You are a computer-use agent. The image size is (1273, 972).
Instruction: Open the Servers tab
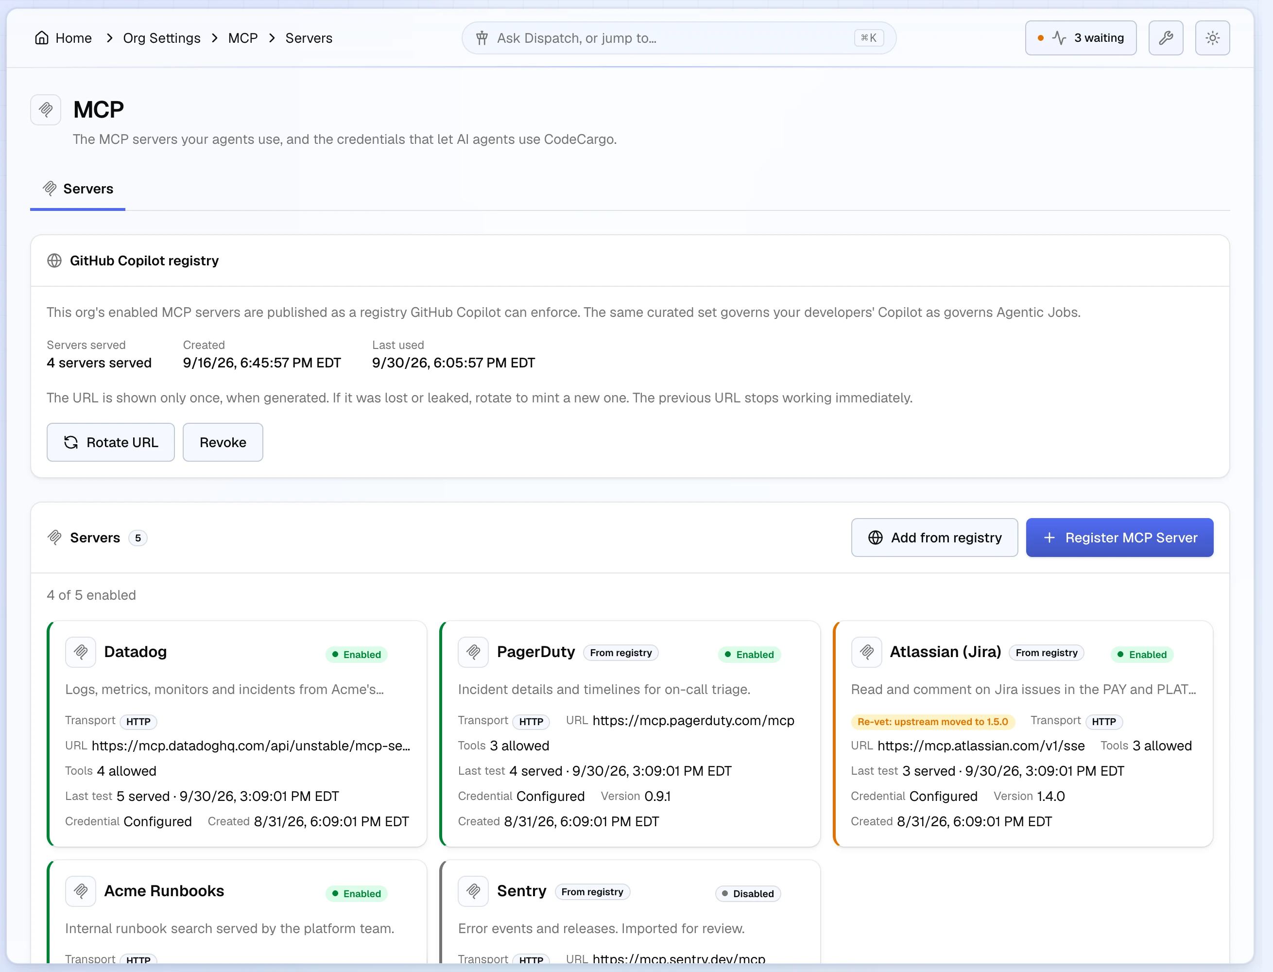coord(78,189)
